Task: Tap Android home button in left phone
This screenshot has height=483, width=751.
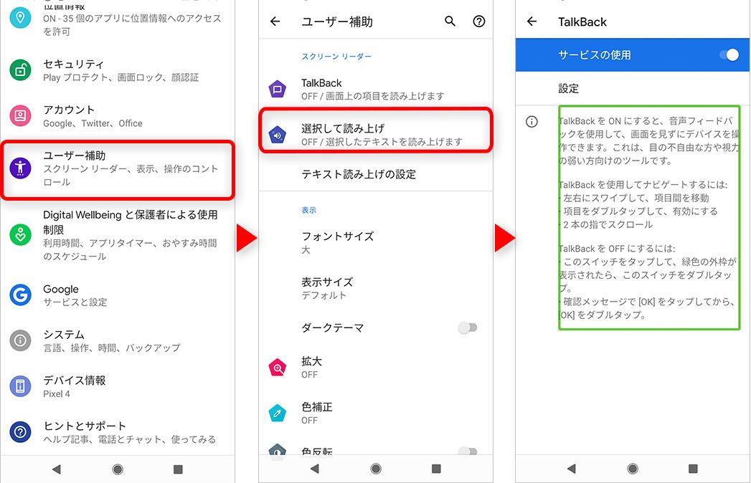Action: [118, 469]
